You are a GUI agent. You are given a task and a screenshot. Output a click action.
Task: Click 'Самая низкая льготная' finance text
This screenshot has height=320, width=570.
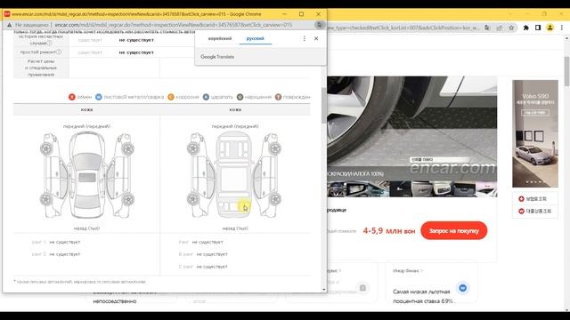pyautogui.click(x=421, y=292)
